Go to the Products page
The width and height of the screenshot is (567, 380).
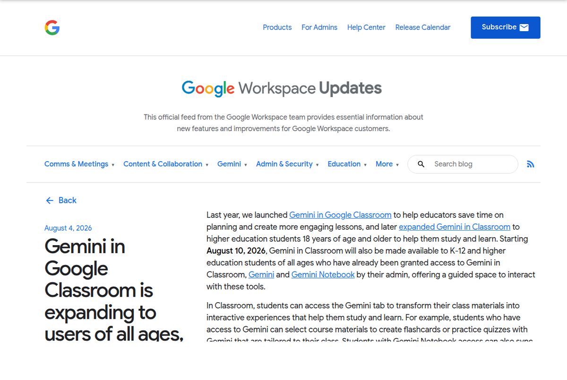277,27
